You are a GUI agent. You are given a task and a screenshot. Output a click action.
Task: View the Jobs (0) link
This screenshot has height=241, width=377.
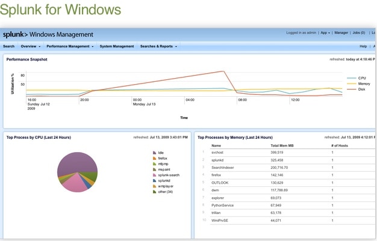(x=358, y=32)
